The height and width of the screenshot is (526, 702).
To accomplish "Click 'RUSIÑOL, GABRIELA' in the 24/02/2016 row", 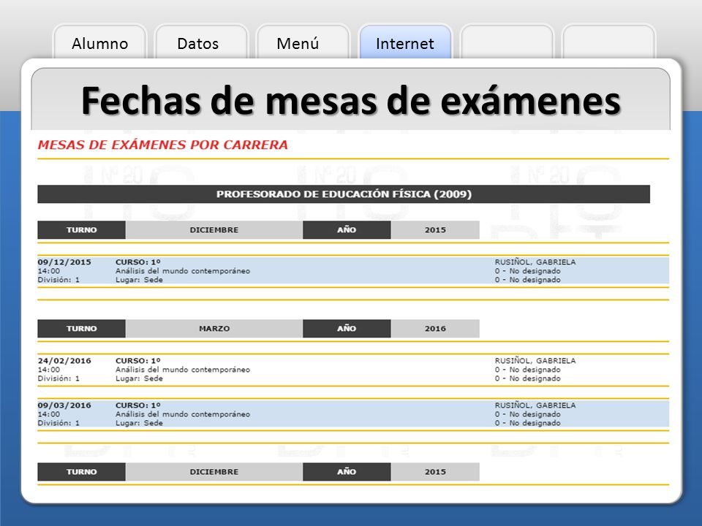I will [535, 360].
